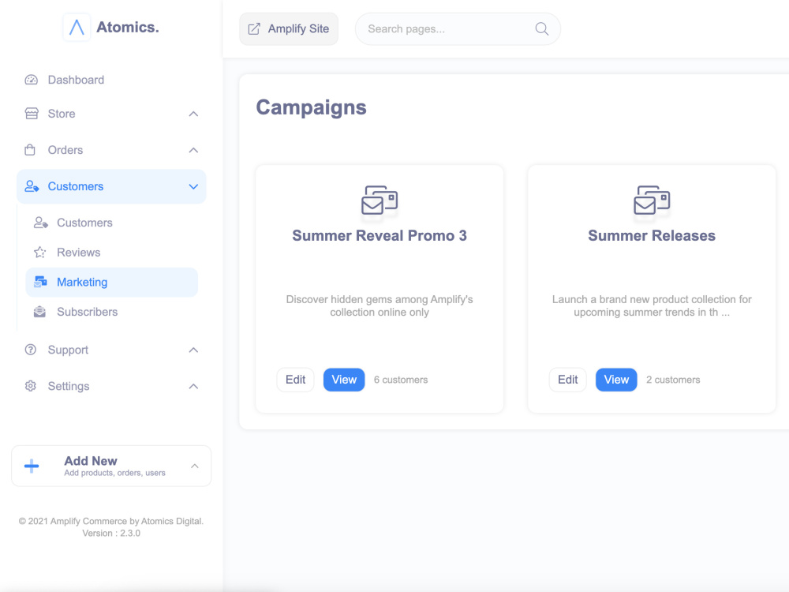The height and width of the screenshot is (592, 789).
Task: Click the Orders shopping bag icon
Action: (x=30, y=150)
